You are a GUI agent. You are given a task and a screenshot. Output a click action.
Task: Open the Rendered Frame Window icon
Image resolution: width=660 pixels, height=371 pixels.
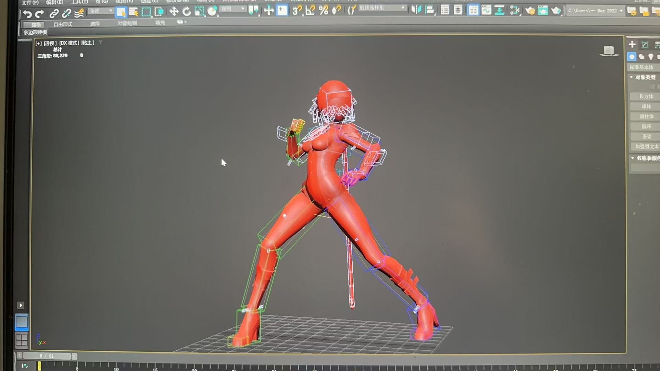coord(543,11)
